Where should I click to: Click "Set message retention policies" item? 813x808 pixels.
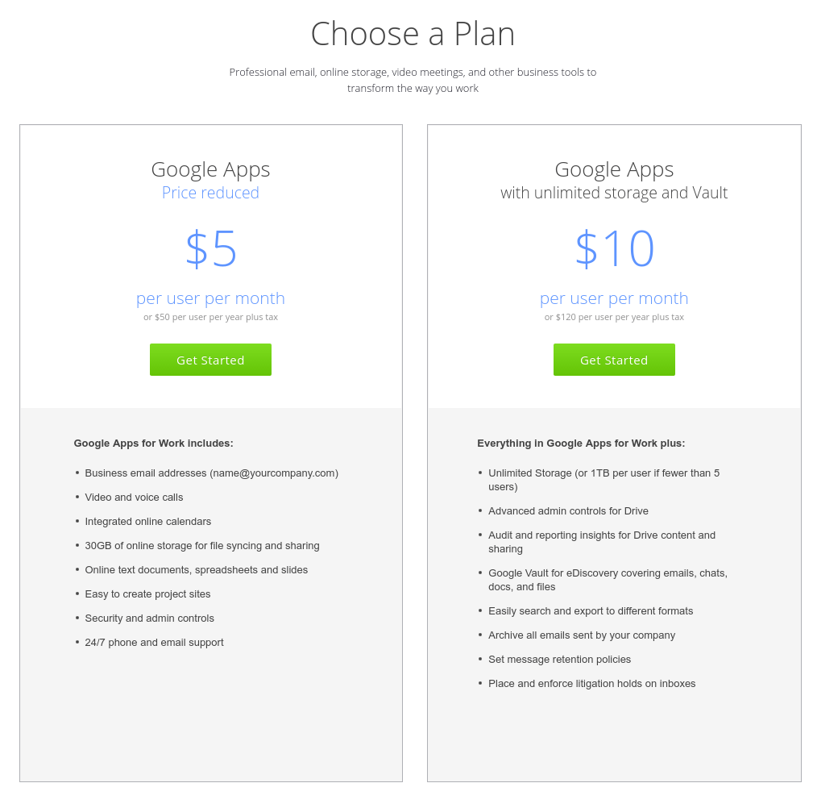pyautogui.click(x=559, y=660)
